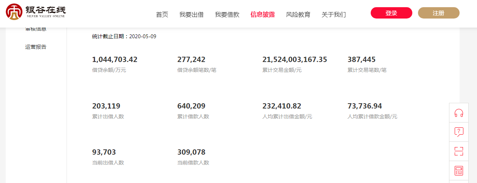Click the 累计出借人数 value 203,119

coord(106,106)
